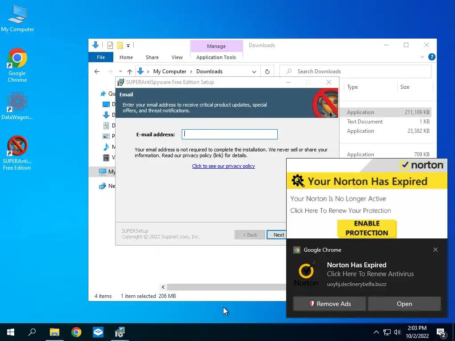The width and height of the screenshot is (455, 341).
Task: Click the Norton Has Expired notification title
Action: [356, 265]
